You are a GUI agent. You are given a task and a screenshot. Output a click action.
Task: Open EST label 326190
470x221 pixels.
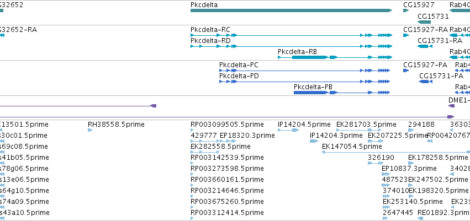click(x=381, y=157)
